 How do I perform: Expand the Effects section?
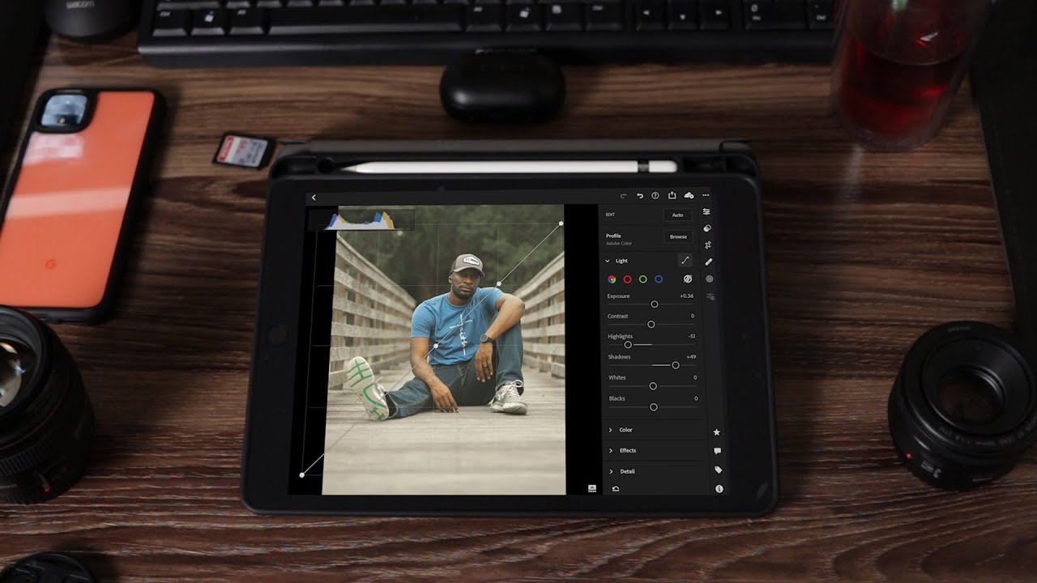click(610, 450)
